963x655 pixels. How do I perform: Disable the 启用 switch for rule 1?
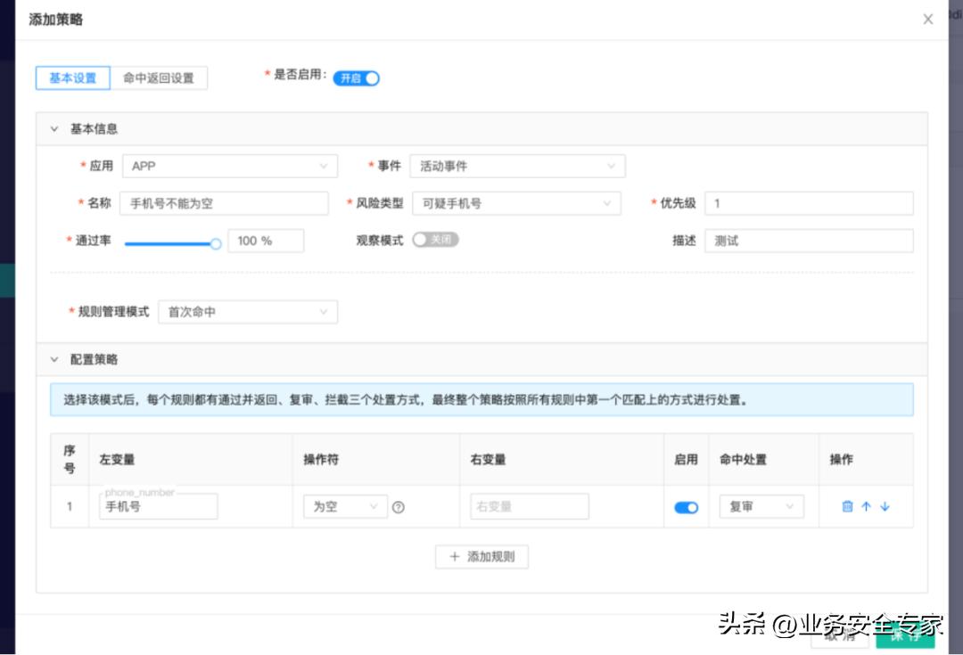coord(686,507)
